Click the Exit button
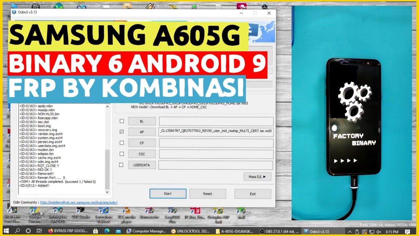The image size is (419, 236). tap(253, 194)
